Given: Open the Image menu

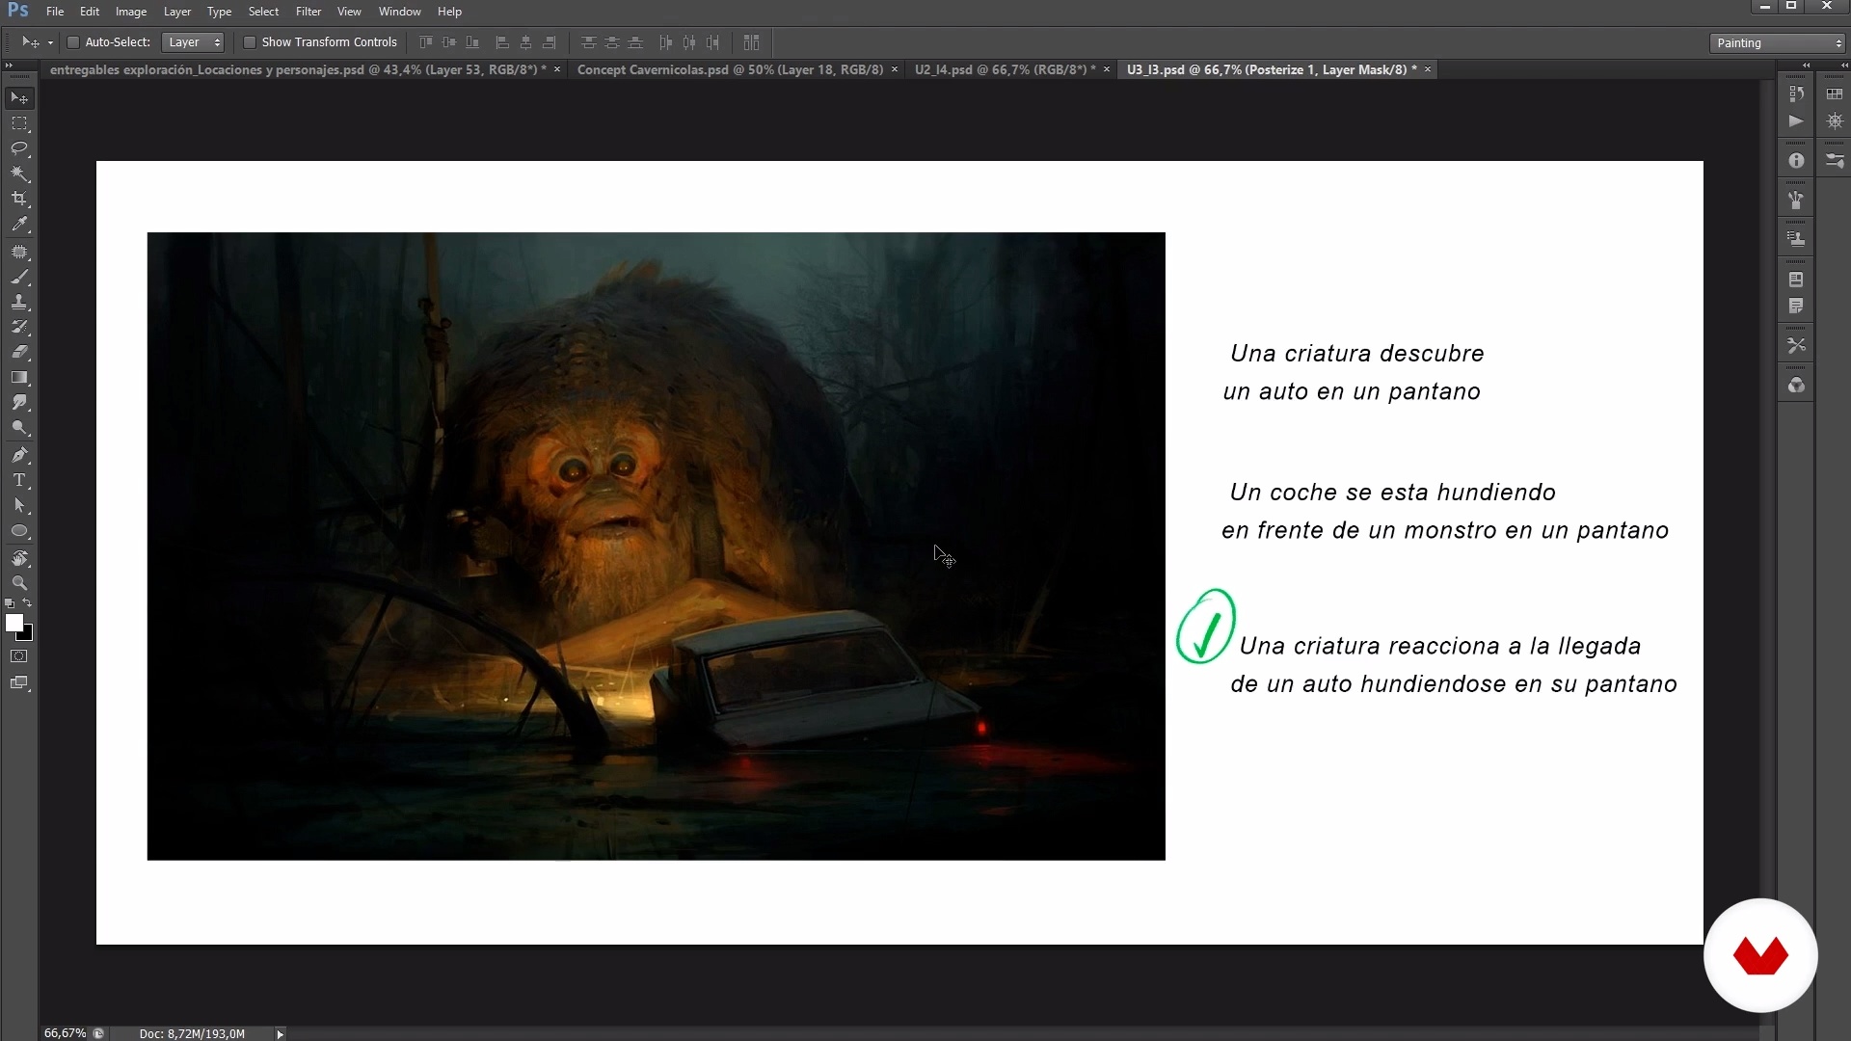Looking at the screenshot, I should (x=131, y=12).
